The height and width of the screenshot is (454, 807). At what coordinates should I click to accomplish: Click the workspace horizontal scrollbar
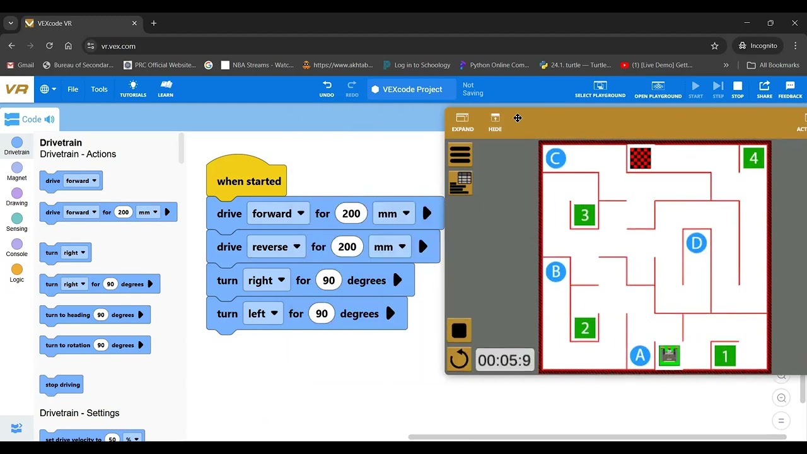(597, 437)
